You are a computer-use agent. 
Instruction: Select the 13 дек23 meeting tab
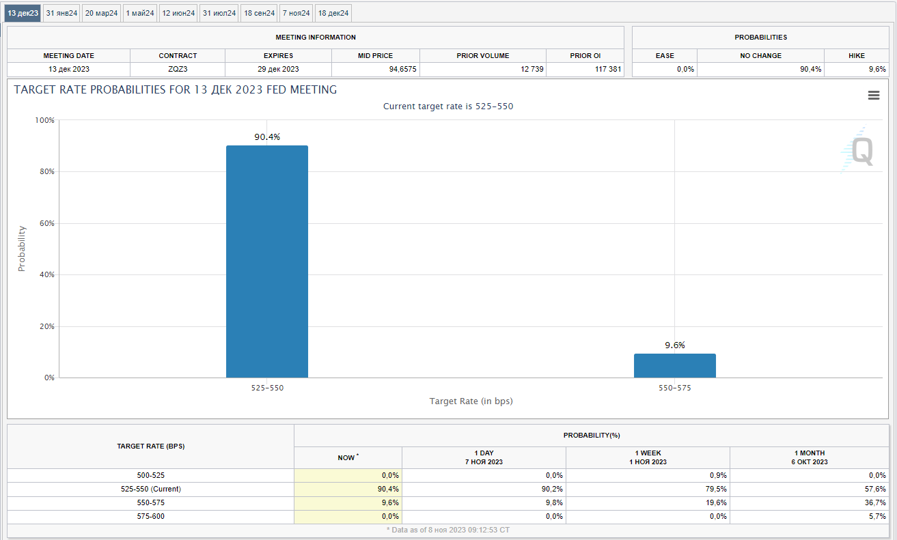23,13
